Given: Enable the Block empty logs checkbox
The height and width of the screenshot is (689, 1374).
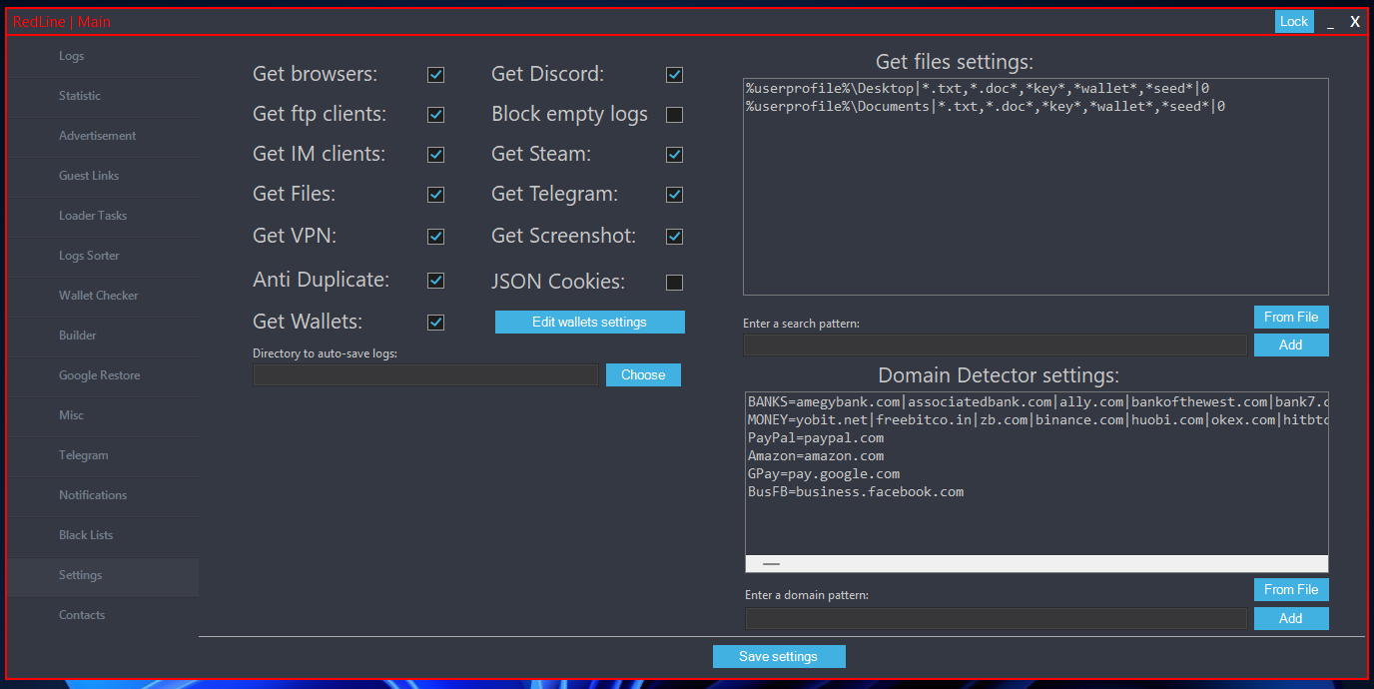Looking at the screenshot, I should [x=675, y=115].
